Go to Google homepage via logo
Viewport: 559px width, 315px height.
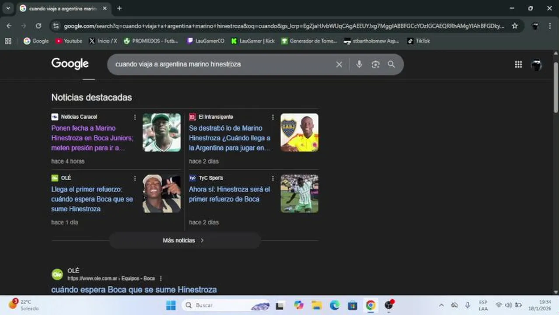(x=70, y=64)
